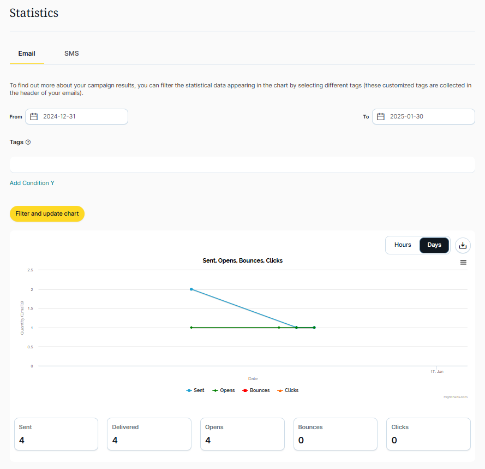This screenshot has height=469, width=485.
Task: Open the To date picker field
Action: coord(428,116)
